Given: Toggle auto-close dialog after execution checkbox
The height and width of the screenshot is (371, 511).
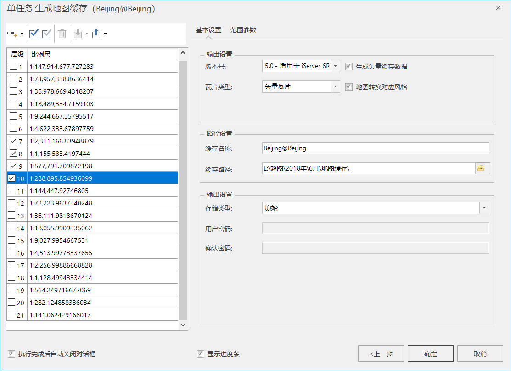Looking at the screenshot, I should [11, 354].
